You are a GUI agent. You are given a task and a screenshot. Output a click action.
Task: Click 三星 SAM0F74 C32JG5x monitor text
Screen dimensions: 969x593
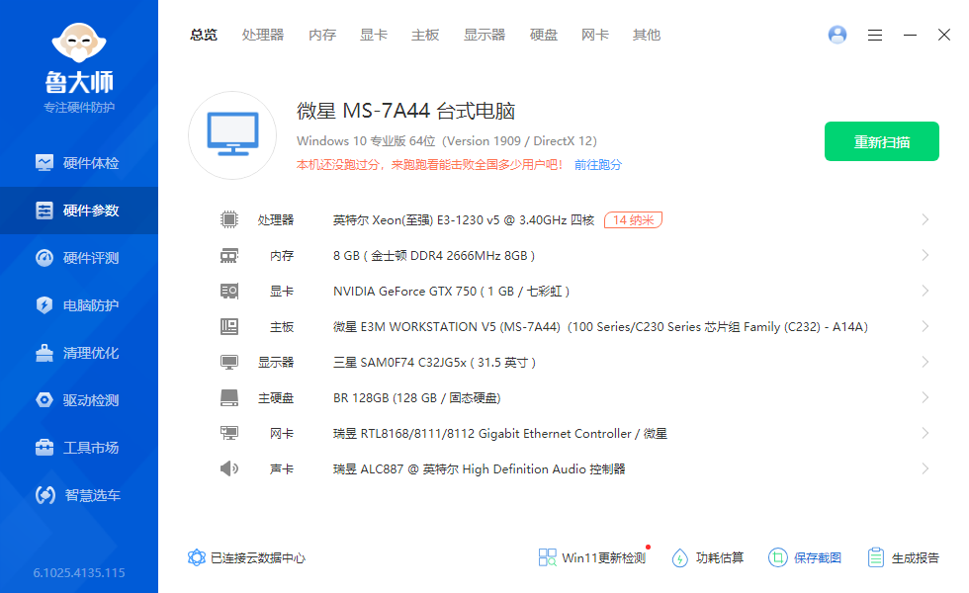(x=434, y=362)
